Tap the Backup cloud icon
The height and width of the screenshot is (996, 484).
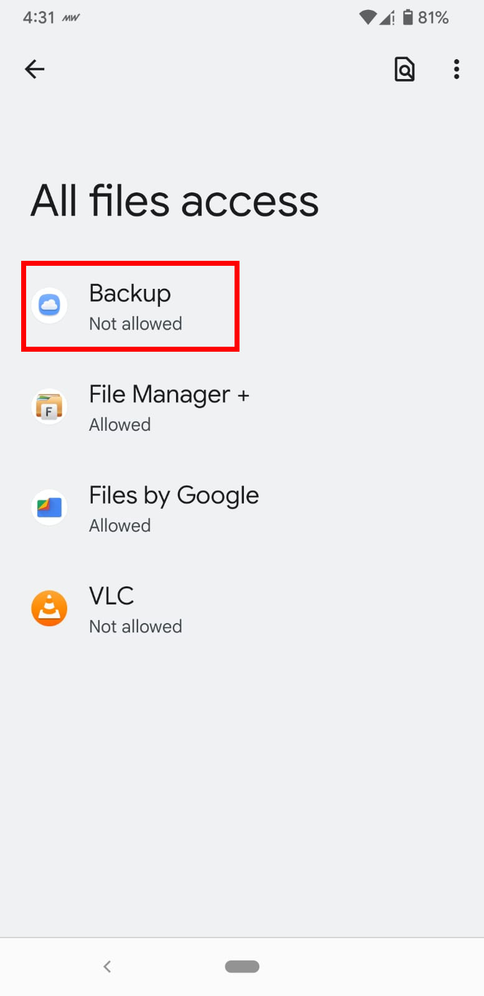49,306
